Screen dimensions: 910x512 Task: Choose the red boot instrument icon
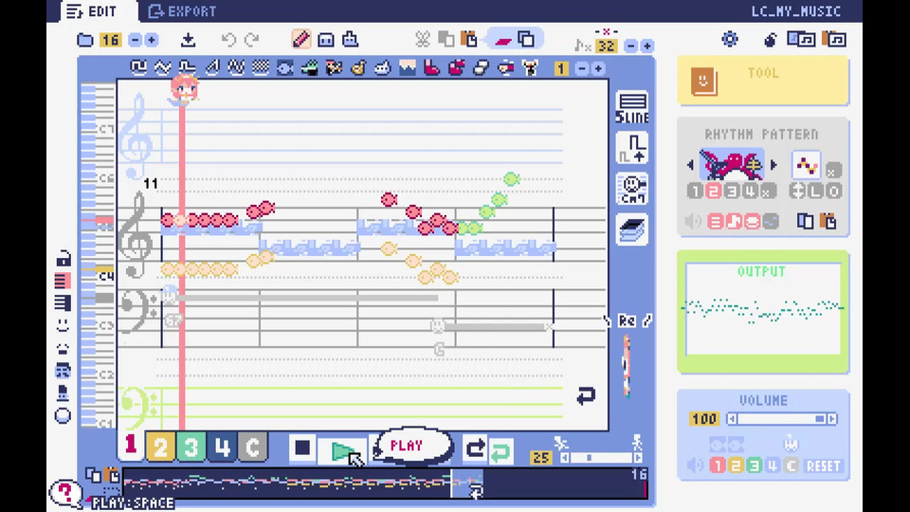pos(432,68)
